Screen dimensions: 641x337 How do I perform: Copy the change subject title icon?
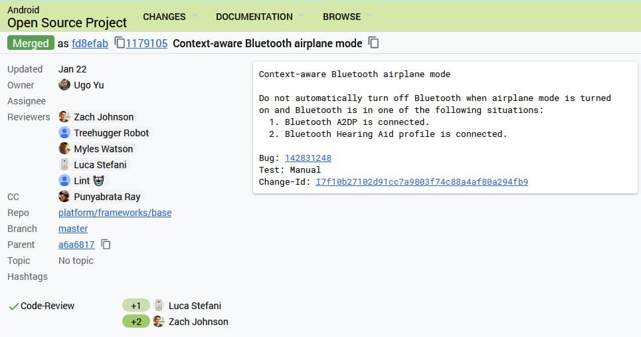(x=374, y=43)
